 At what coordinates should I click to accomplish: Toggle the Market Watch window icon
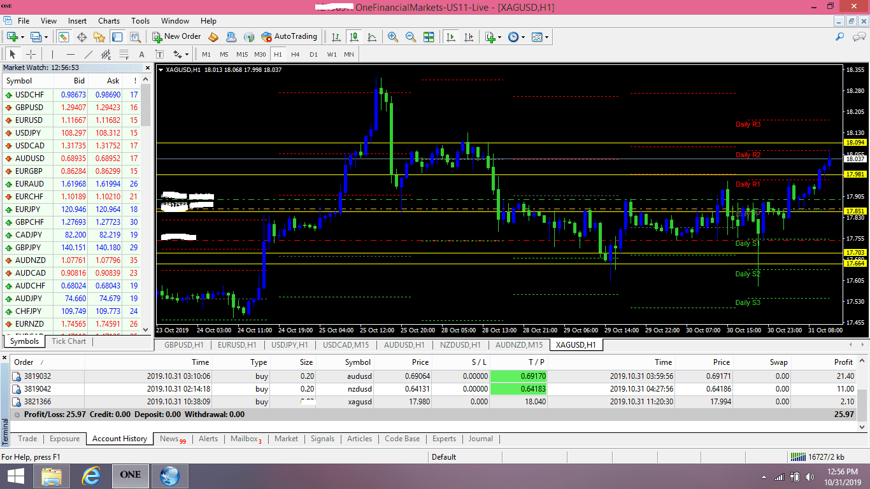point(64,37)
